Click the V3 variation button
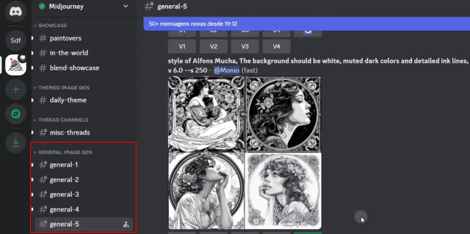 coord(245,46)
